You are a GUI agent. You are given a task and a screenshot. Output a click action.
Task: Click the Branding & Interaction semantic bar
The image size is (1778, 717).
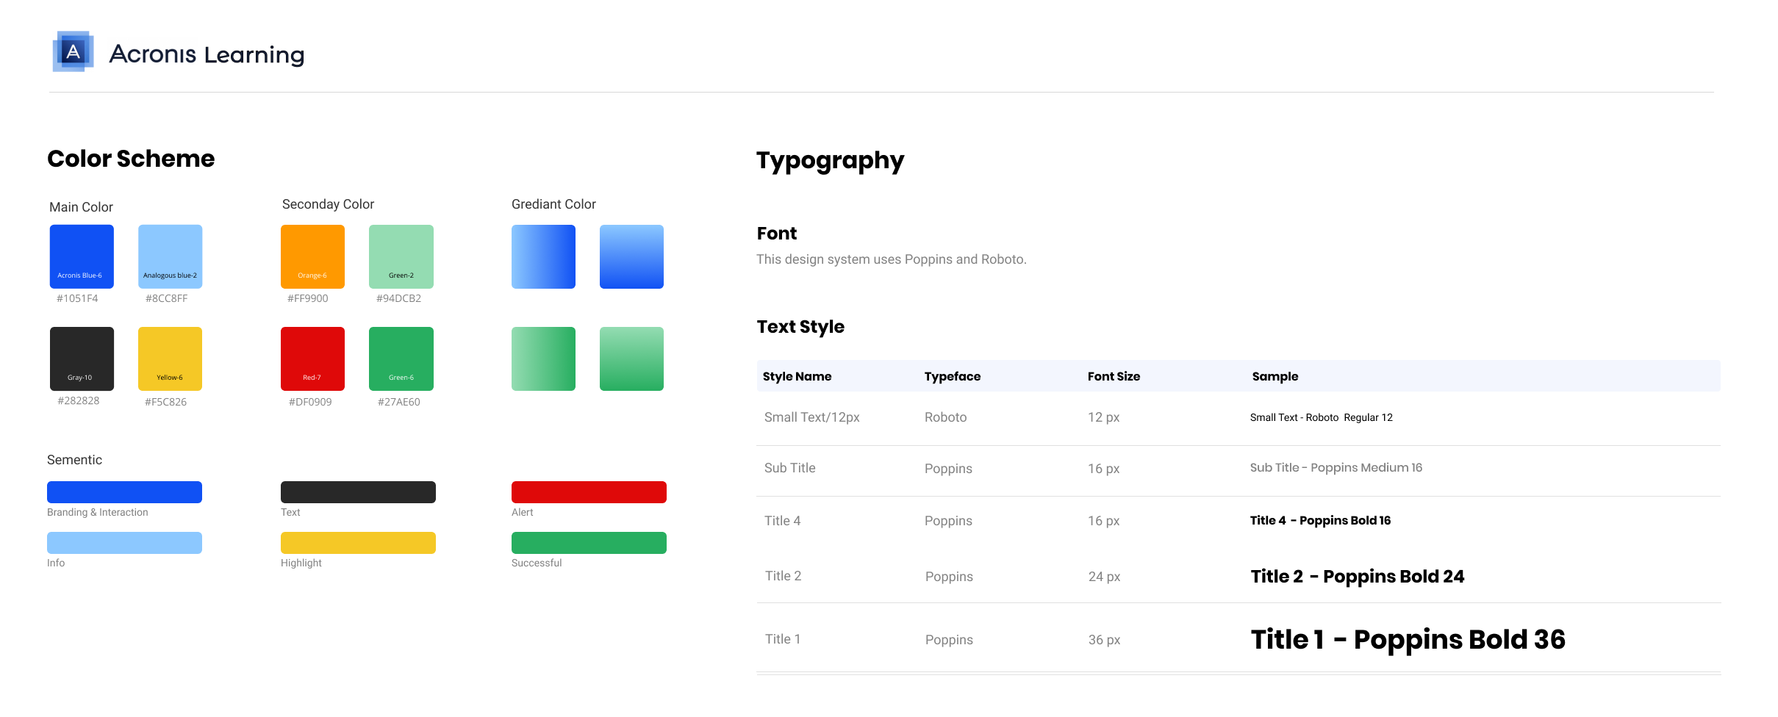pos(124,491)
